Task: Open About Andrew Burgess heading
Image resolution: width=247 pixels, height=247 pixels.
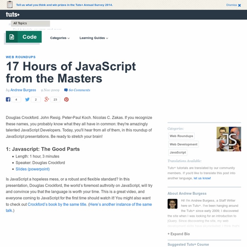Action: coord(187,193)
